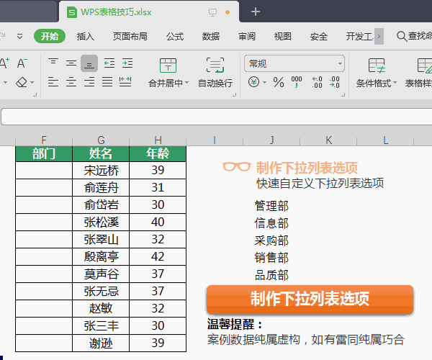Open the 页面布局 tab
The width and height of the screenshot is (432, 360).
tap(130, 36)
